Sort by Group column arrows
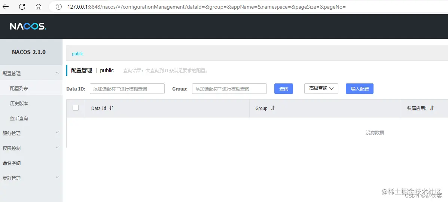 coord(272,108)
